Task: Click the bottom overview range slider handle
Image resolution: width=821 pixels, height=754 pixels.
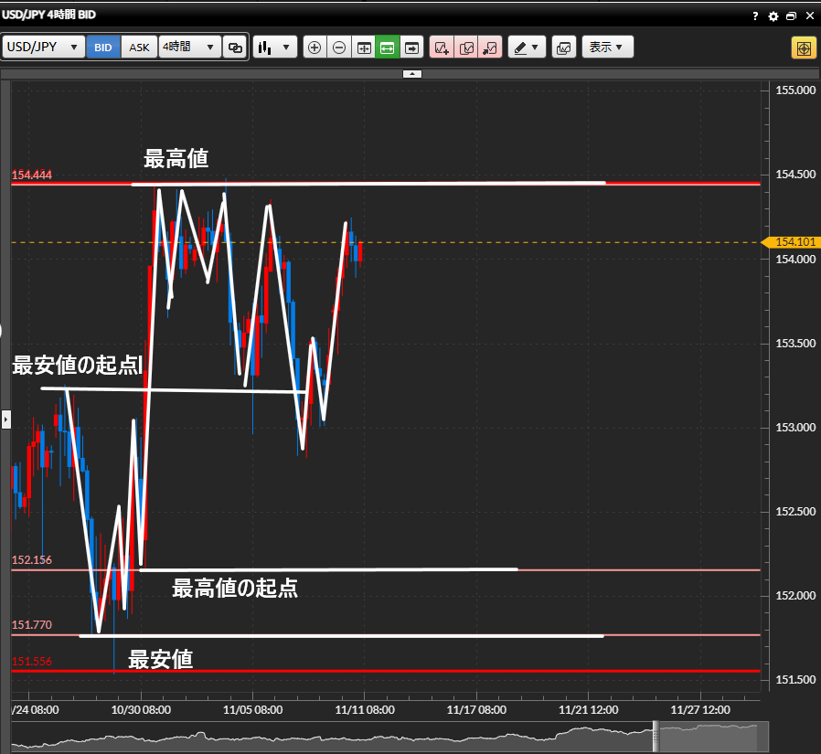Action: tap(655, 735)
